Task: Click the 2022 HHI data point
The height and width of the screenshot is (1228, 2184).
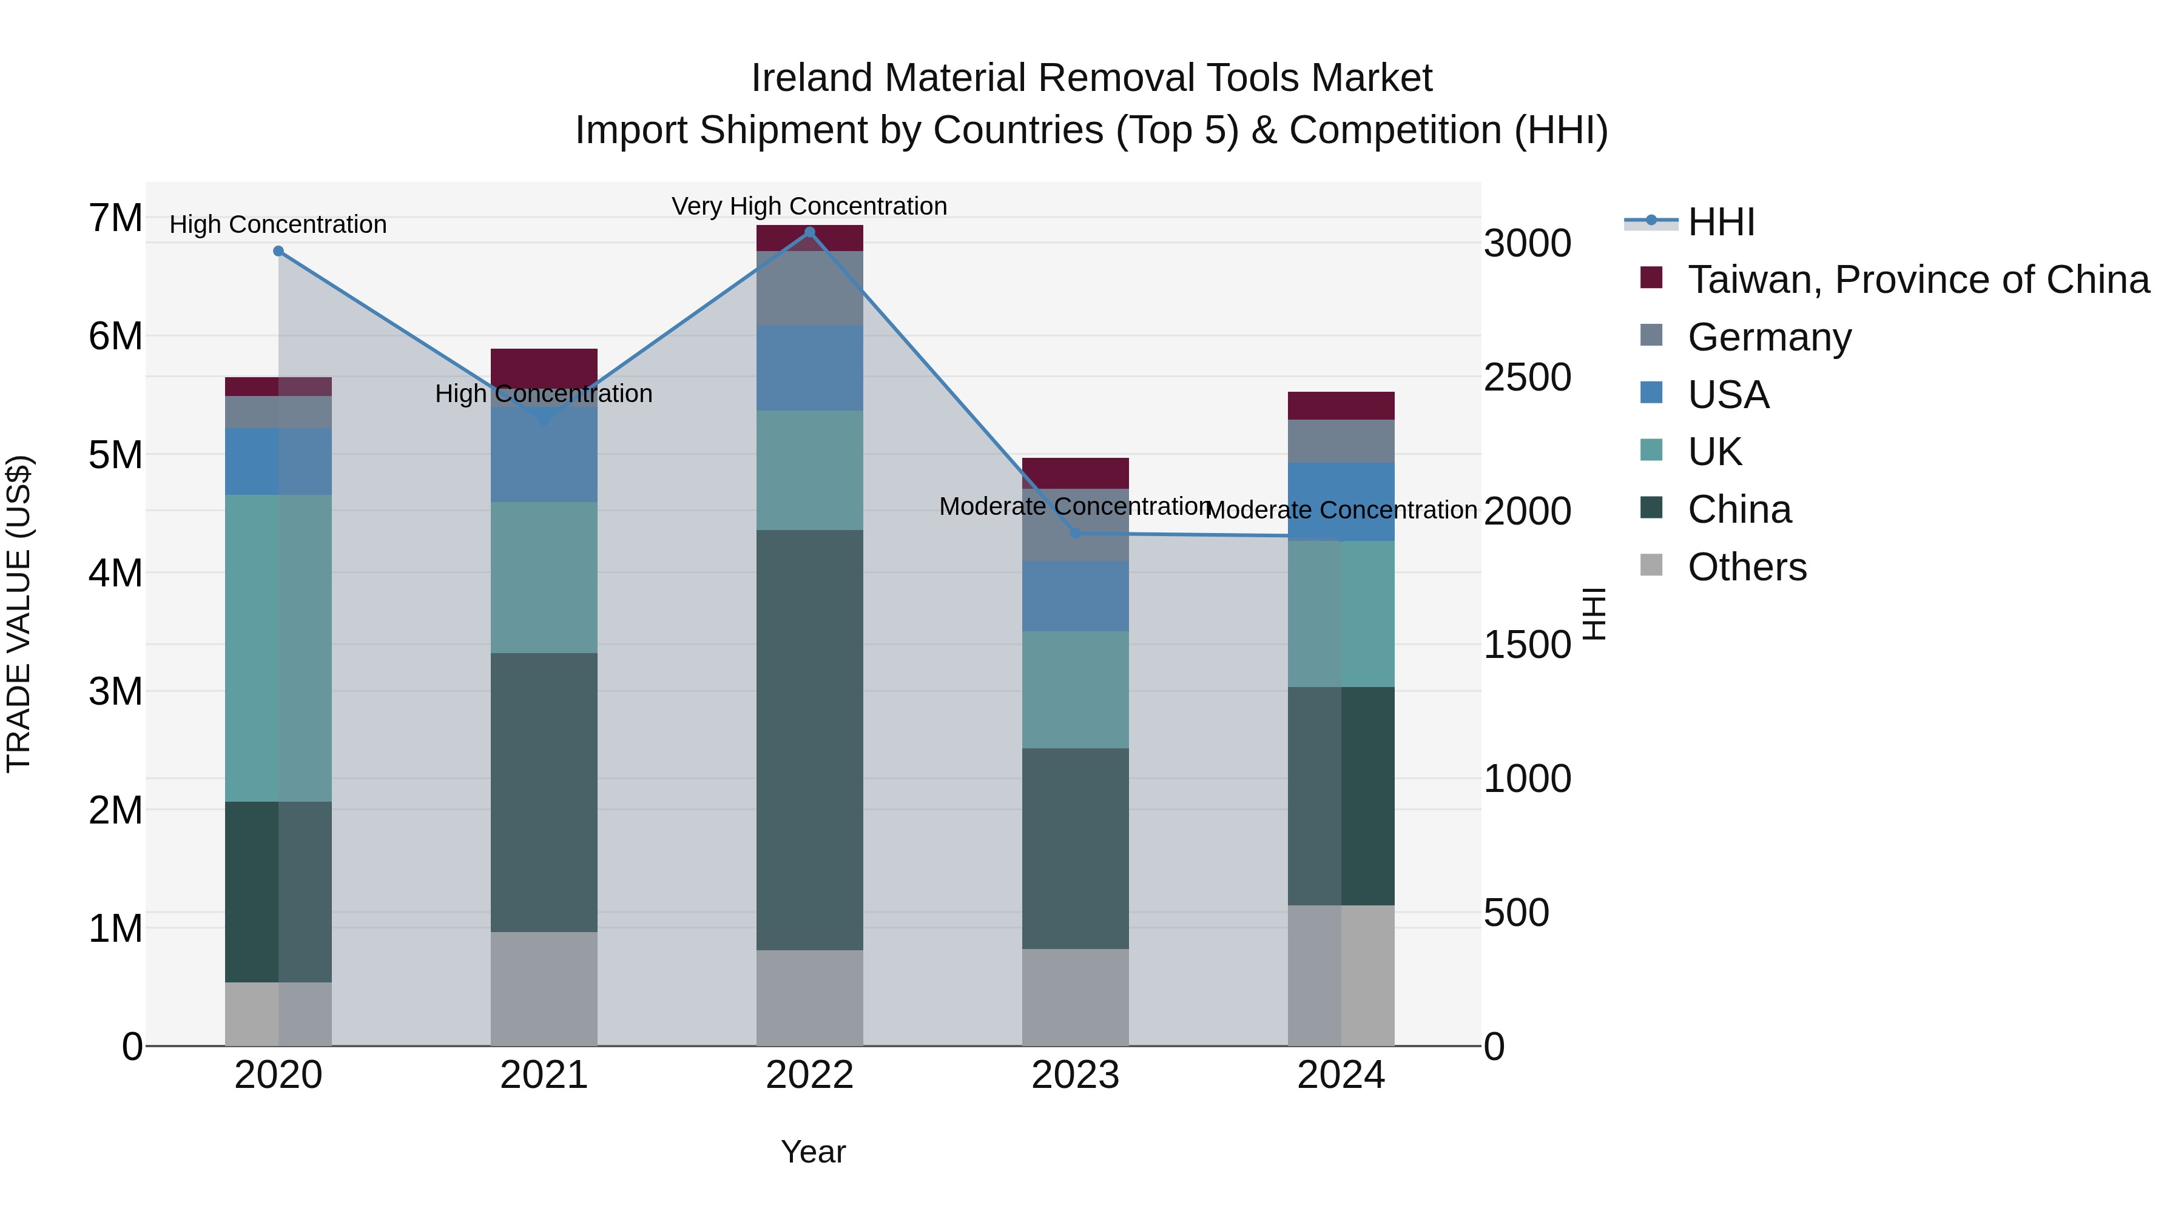Action: (810, 232)
